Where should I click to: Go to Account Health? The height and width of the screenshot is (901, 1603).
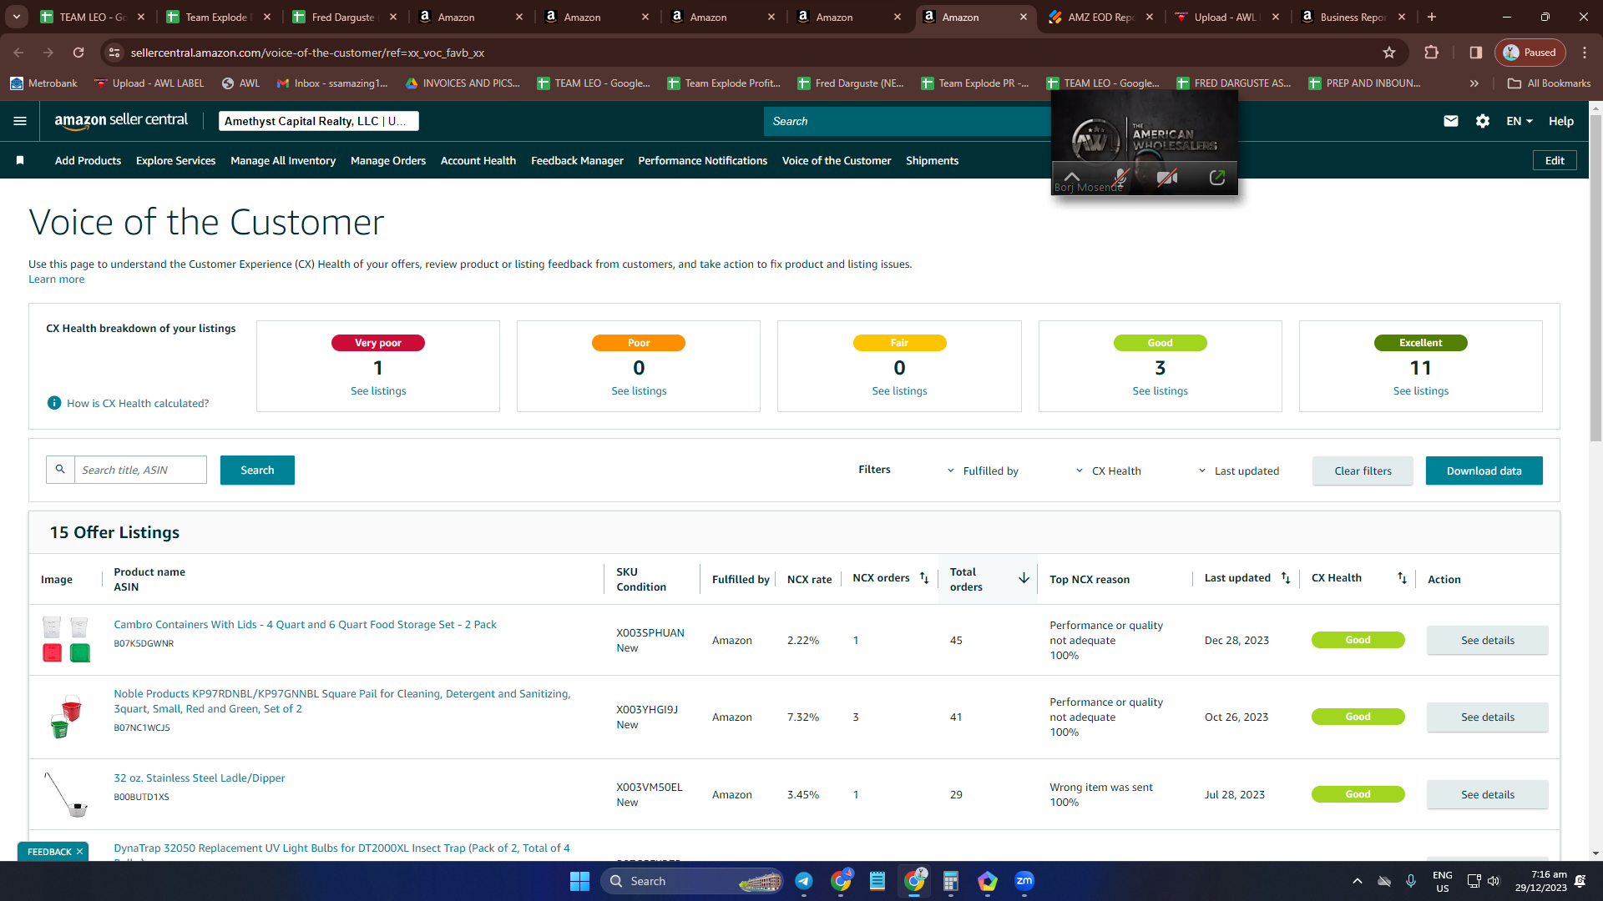(x=478, y=160)
